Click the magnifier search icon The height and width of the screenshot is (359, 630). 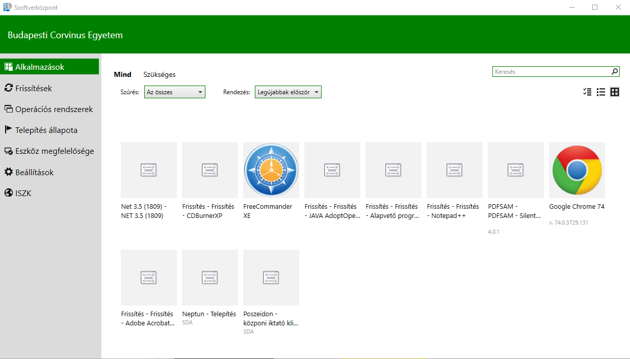point(615,72)
